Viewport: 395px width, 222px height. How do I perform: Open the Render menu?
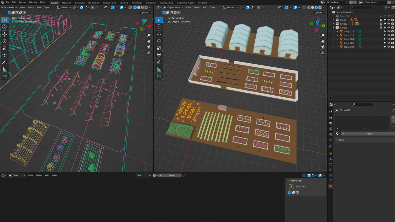click(x=22, y=2)
